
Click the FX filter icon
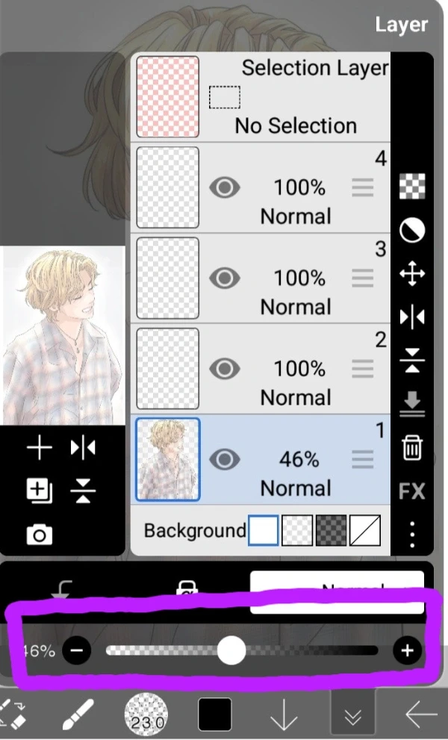point(411,491)
